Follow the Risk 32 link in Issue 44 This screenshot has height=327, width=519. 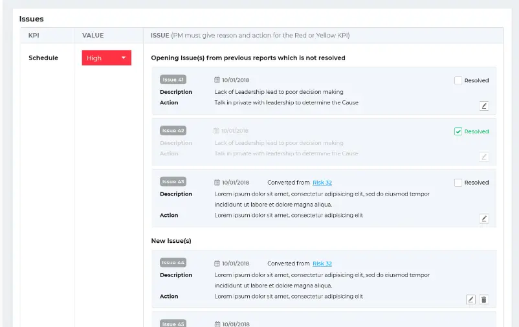(322, 264)
